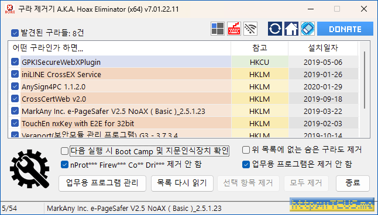This screenshot has height=215, width=378.
Task: Select the GPKISecureWebXPlugin row name
Action: pyautogui.click(x=61, y=62)
